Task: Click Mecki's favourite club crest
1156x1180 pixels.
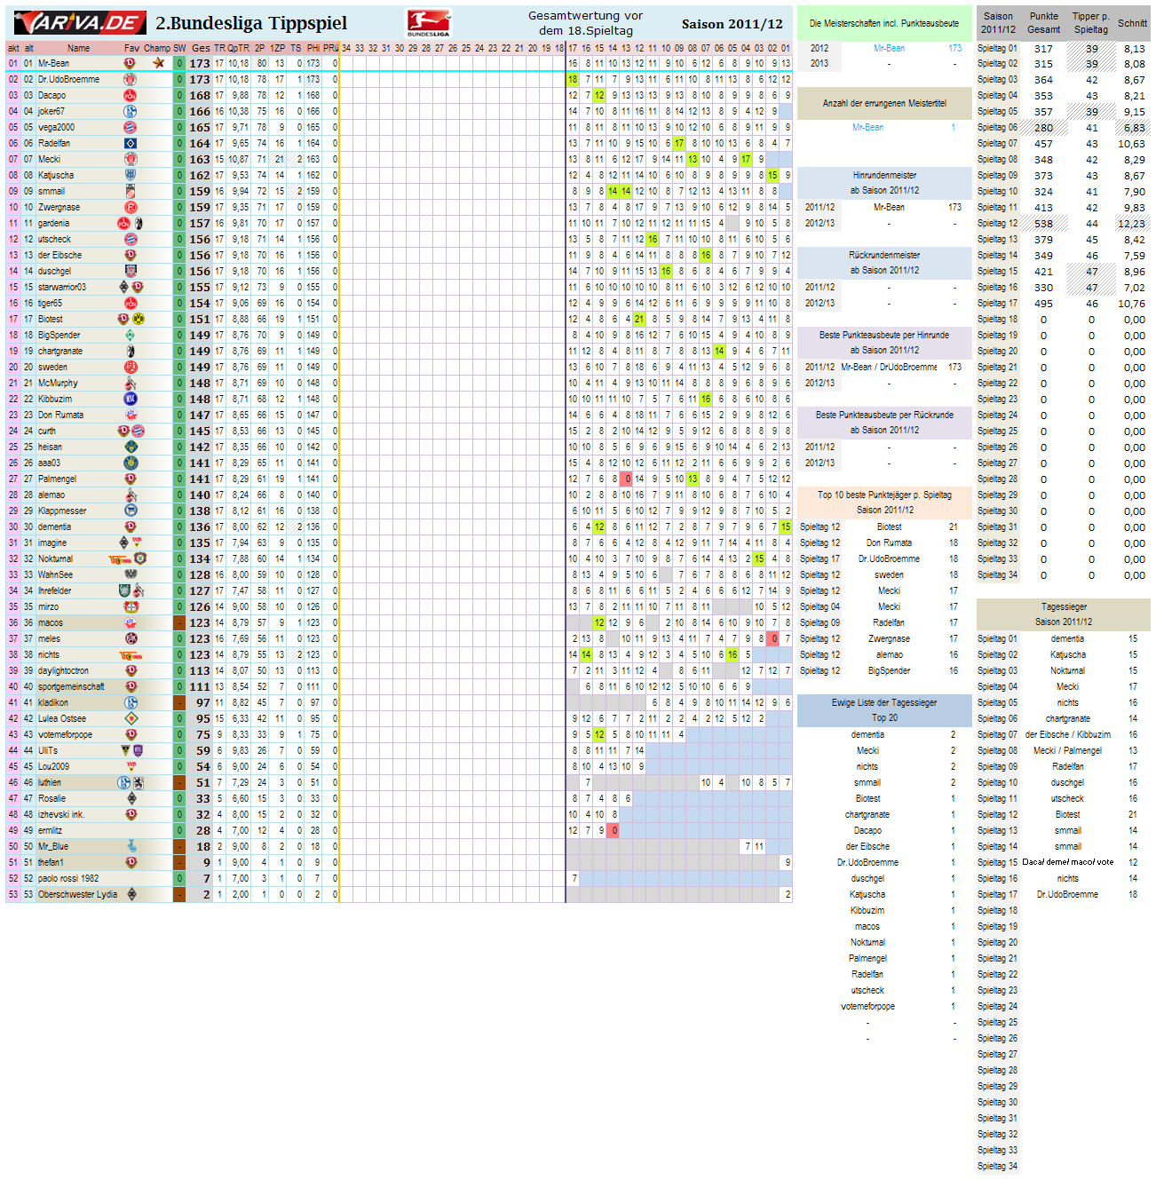Action: coord(131,159)
